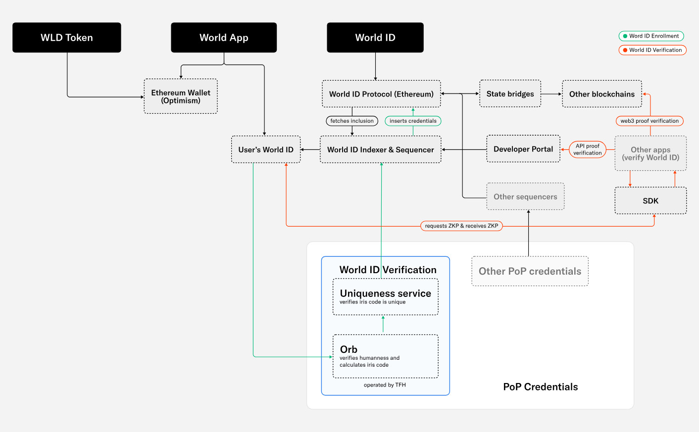Select the State bridges node
The width and height of the screenshot is (699, 432).
coord(510,94)
